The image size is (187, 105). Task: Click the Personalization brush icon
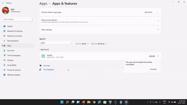[4, 41]
